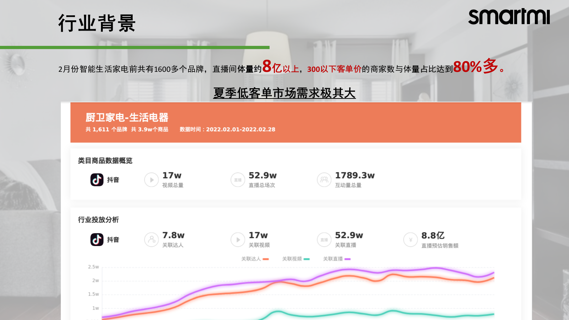Click the ¥ icon beside 直播预估销售额
The width and height of the screenshot is (569, 320).
pos(410,239)
